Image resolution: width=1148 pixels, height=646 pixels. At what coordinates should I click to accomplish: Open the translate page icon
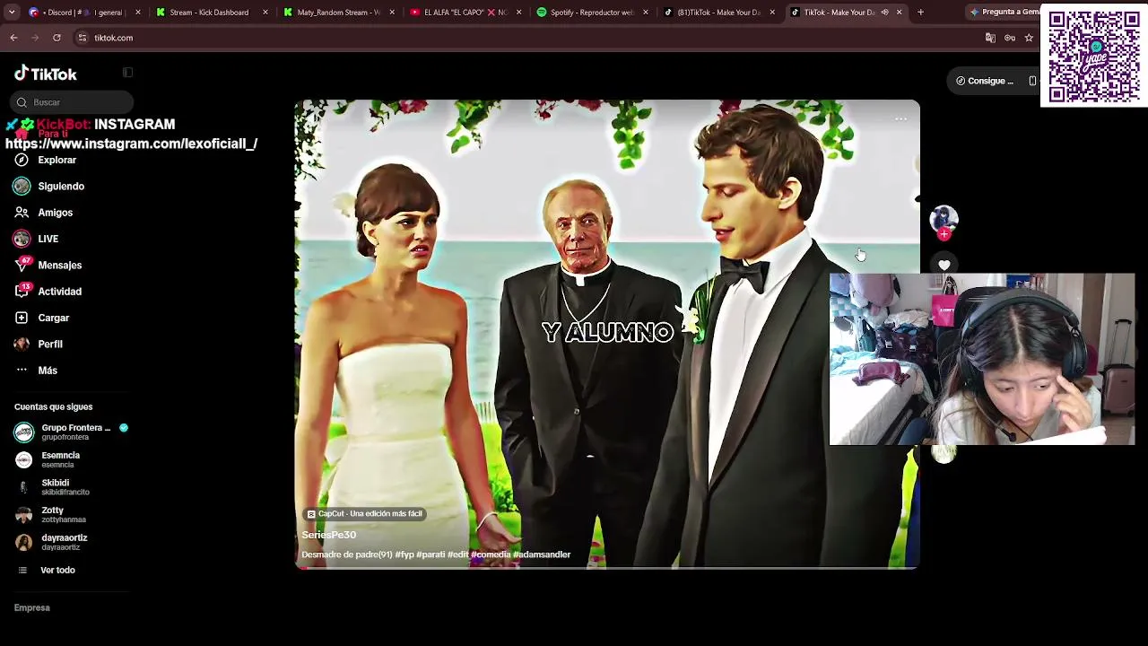click(990, 38)
